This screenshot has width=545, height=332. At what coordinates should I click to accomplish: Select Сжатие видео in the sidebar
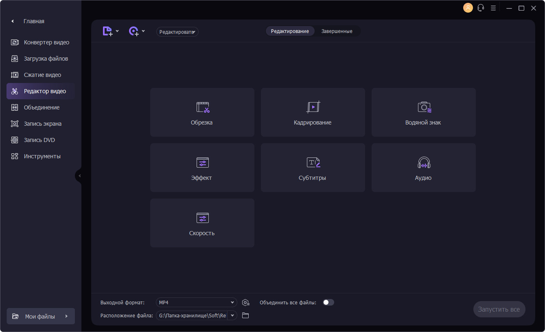41,75
